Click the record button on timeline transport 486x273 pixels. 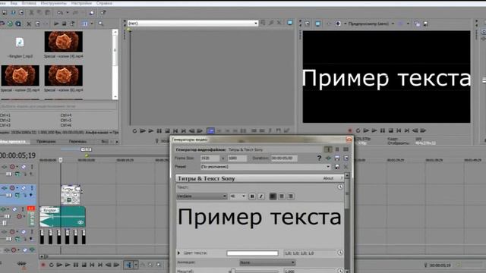point(43,265)
